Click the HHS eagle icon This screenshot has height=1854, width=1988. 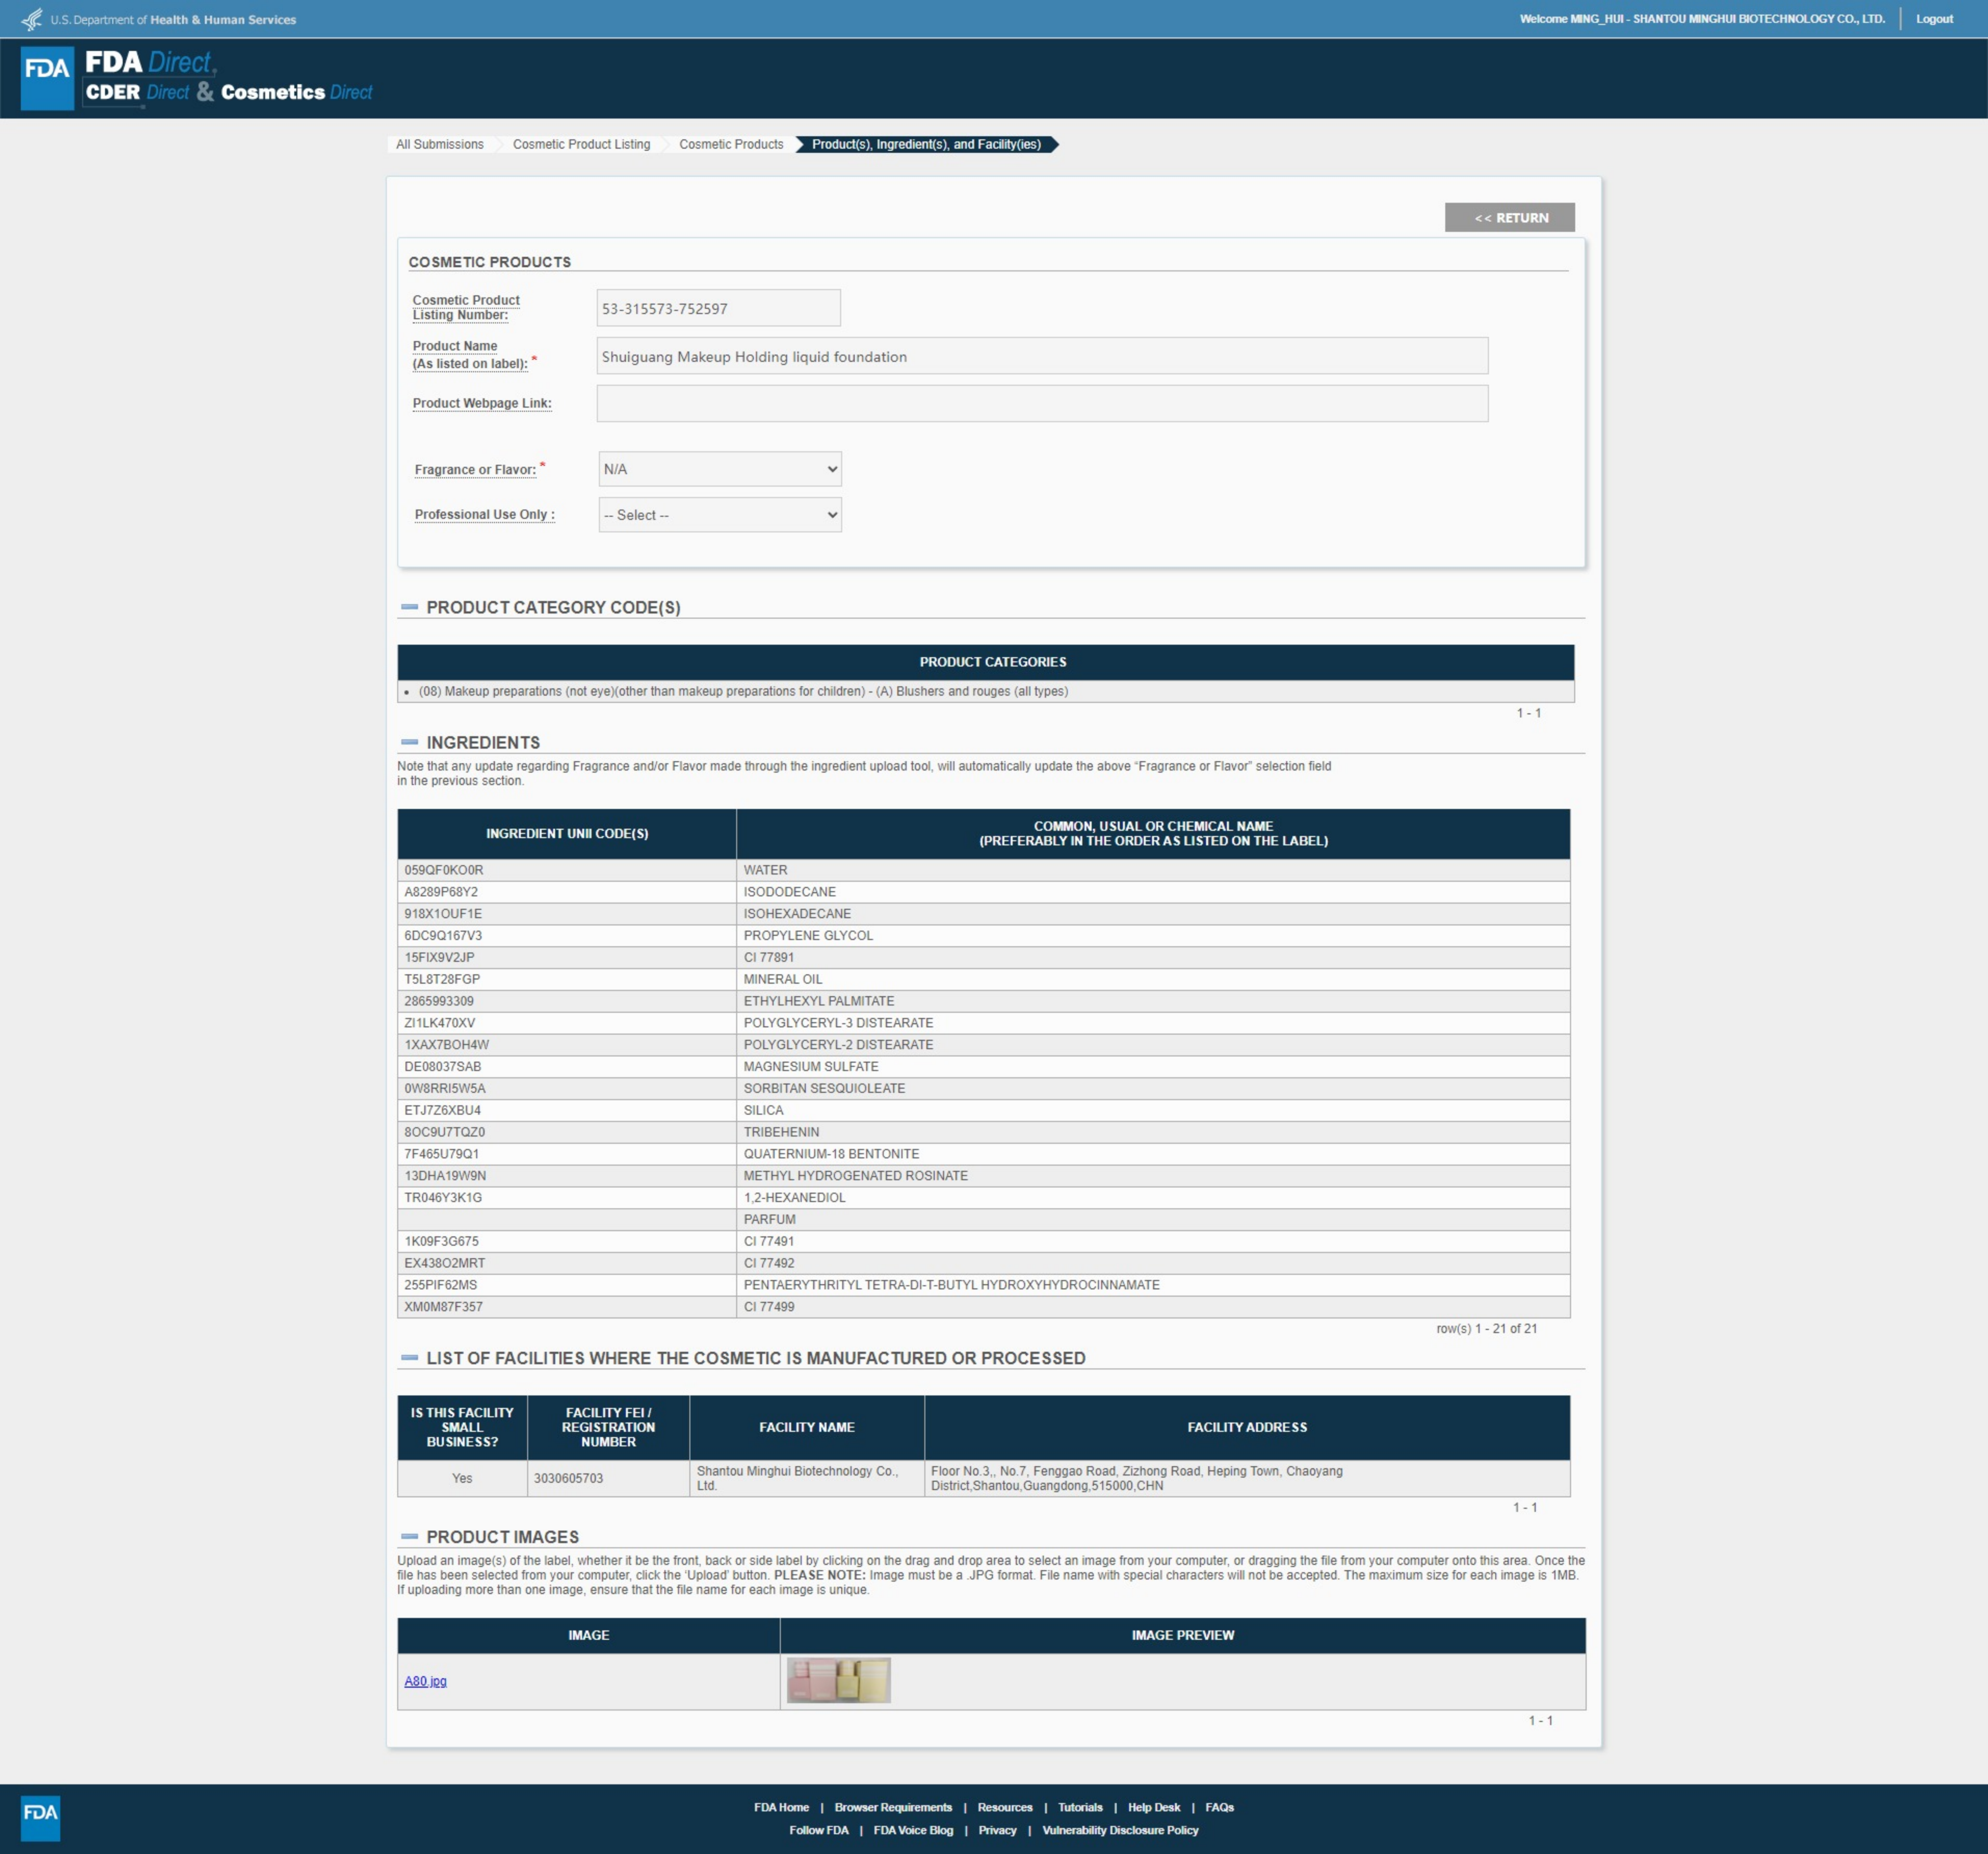point(32,19)
